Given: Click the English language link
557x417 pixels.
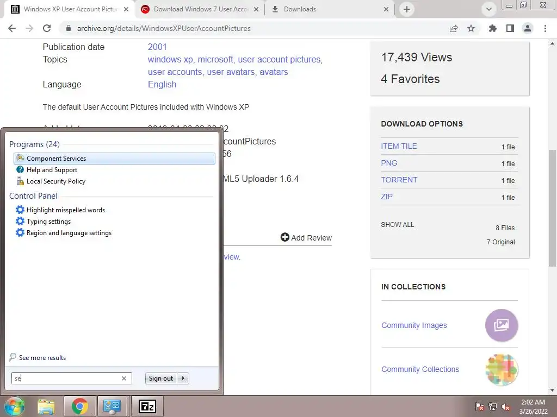Looking at the screenshot, I should (x=162, y=84).
